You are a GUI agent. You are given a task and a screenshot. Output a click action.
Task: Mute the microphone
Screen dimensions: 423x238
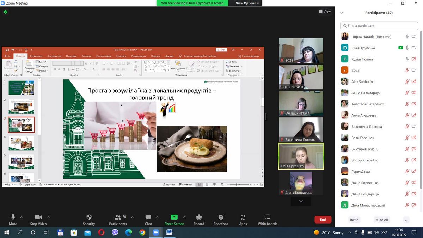coord(13,217)
